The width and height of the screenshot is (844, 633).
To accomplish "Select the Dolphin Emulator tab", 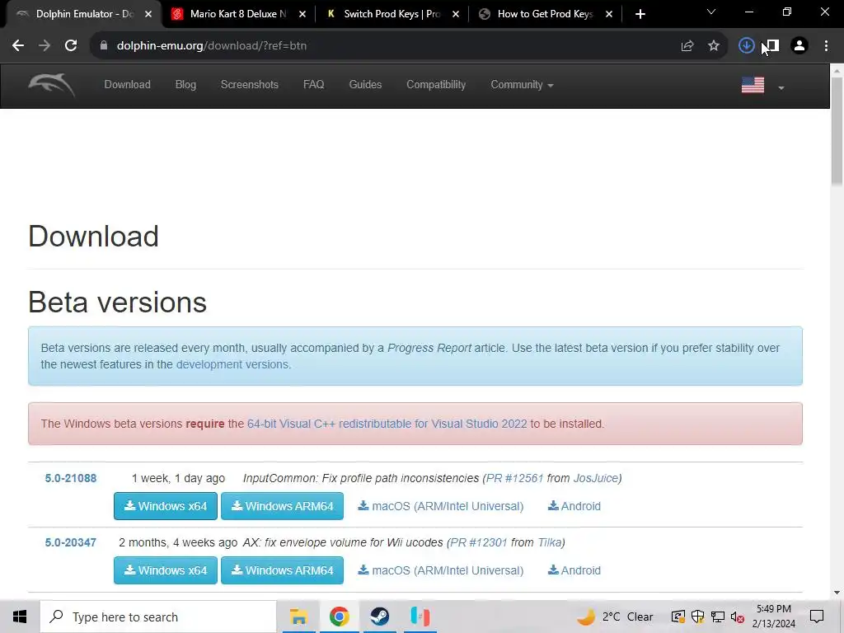I will [x=83, y=14].
